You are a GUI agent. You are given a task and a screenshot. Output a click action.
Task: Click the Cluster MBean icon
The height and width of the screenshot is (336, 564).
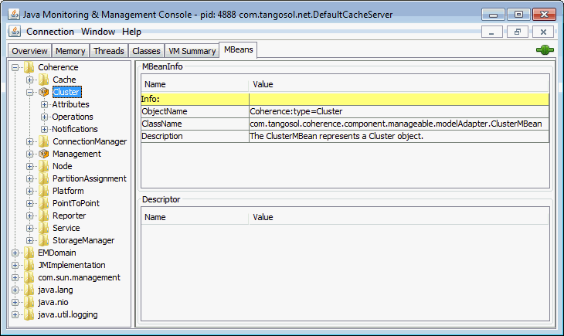pyautogui.click(x=43, y=92)
